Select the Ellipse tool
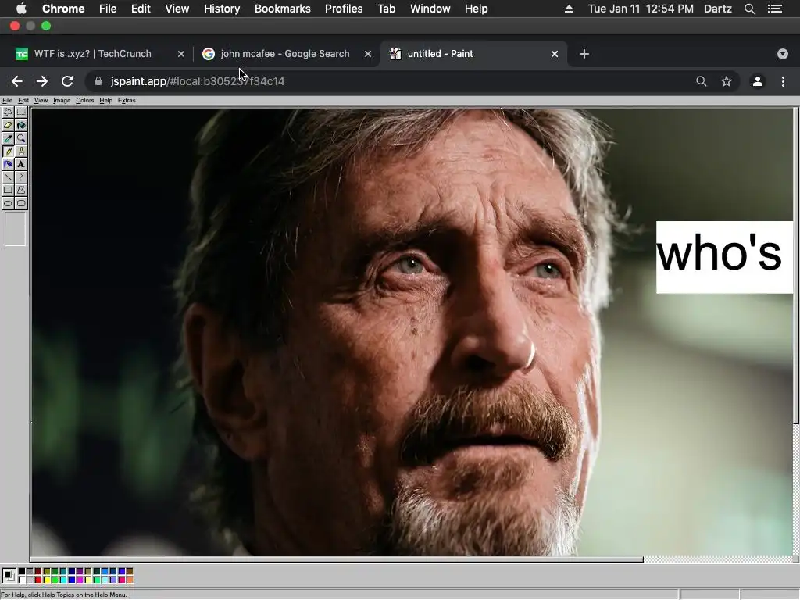The image size is (800, 600). [8, 203]
